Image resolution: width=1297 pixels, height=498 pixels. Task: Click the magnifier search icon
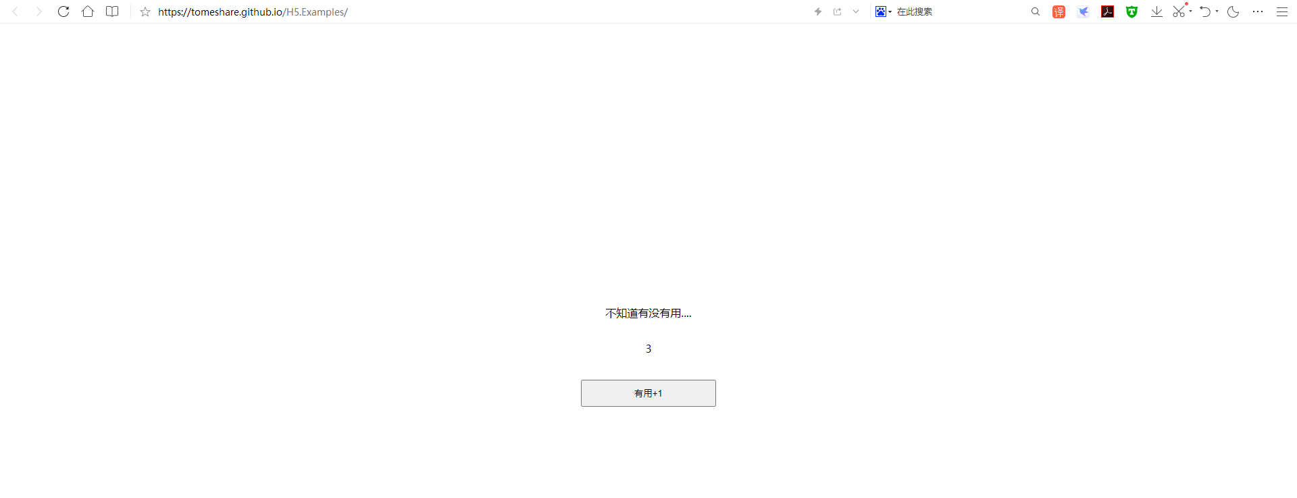click(x=1035, y=11)
